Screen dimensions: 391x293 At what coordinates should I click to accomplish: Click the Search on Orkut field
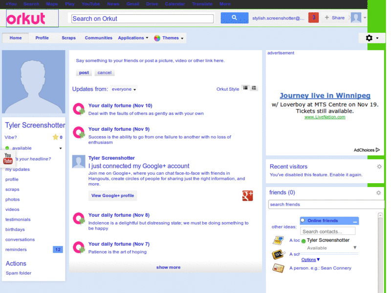[143, 19]
